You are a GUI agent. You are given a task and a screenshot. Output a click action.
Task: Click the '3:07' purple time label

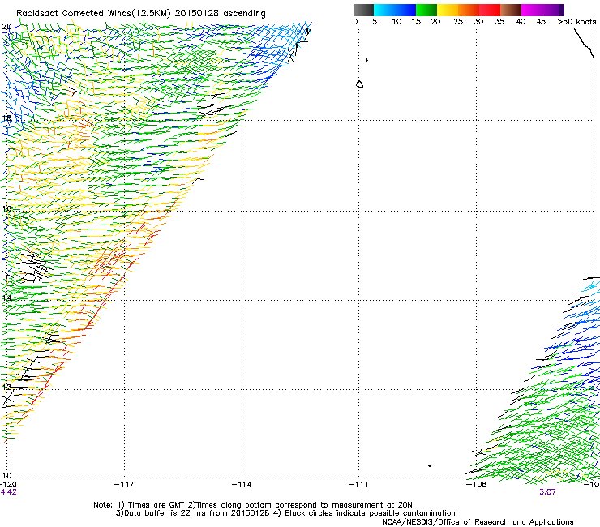click(x=547, y=492)
